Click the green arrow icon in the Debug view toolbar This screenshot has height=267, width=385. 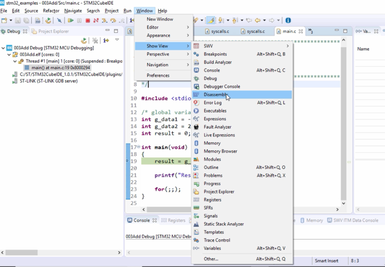84,40
